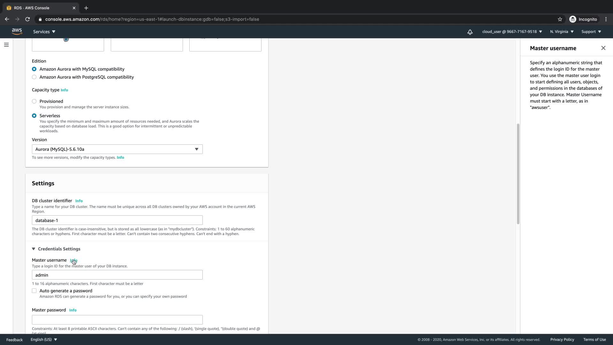The height and width of the screenshot is (345, 613).
Task: Collapse the Credentials Settings section
Action: tap(34, 249)
